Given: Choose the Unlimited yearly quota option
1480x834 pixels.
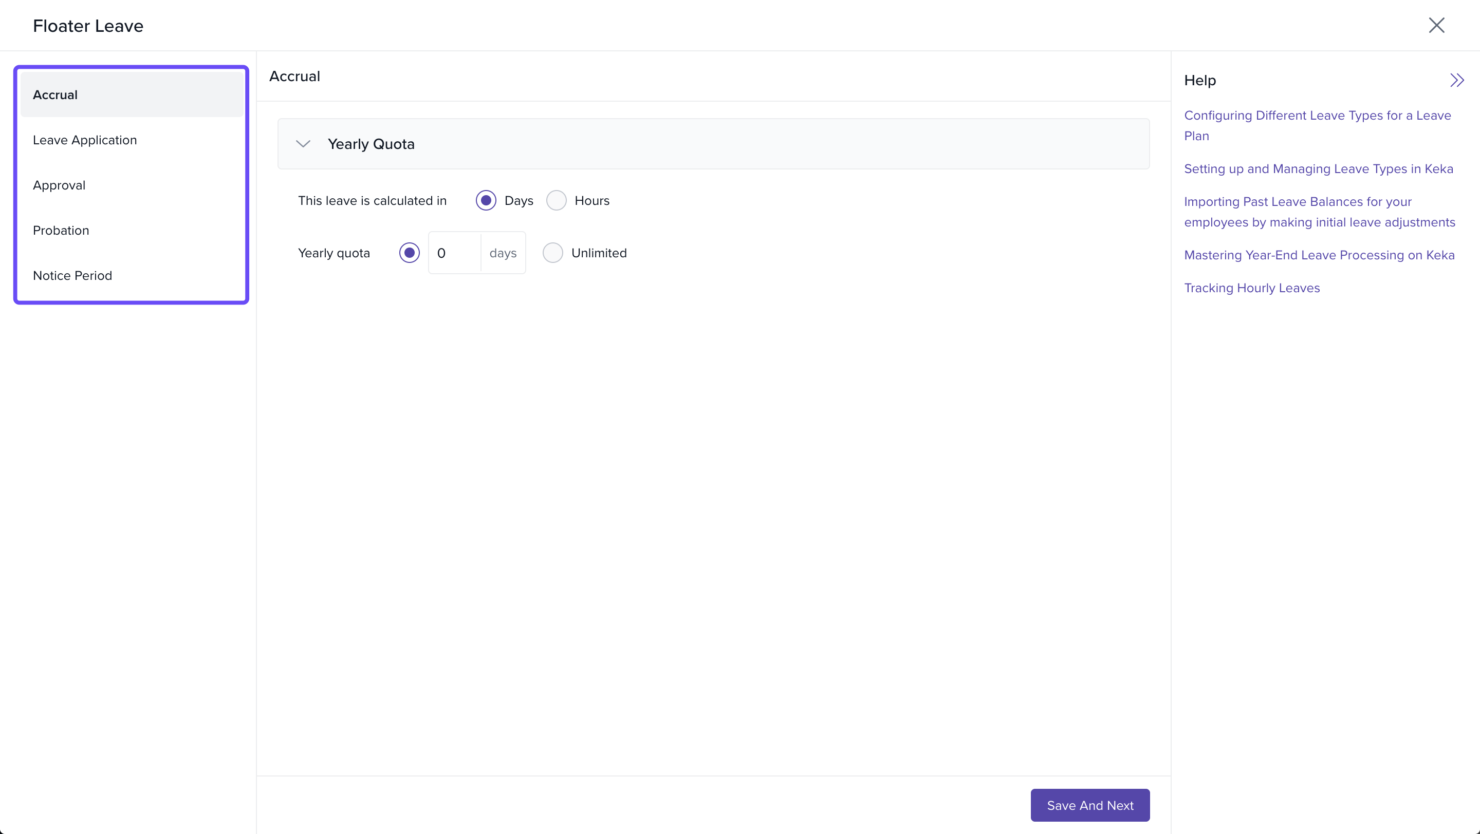Looking at the screenshot, I should point(553,253).
